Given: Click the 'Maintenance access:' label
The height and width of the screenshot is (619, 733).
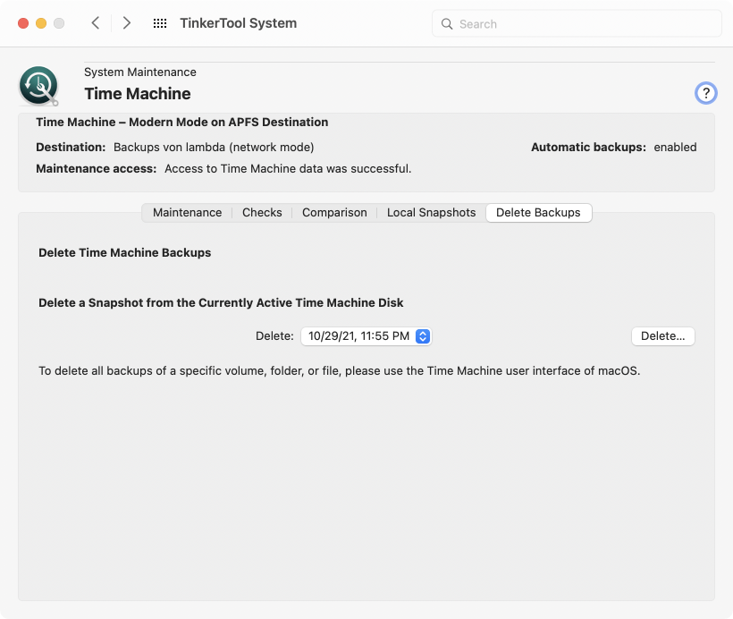Looking at the screenshot, I should pyautogui.click(x=97, y=168).
